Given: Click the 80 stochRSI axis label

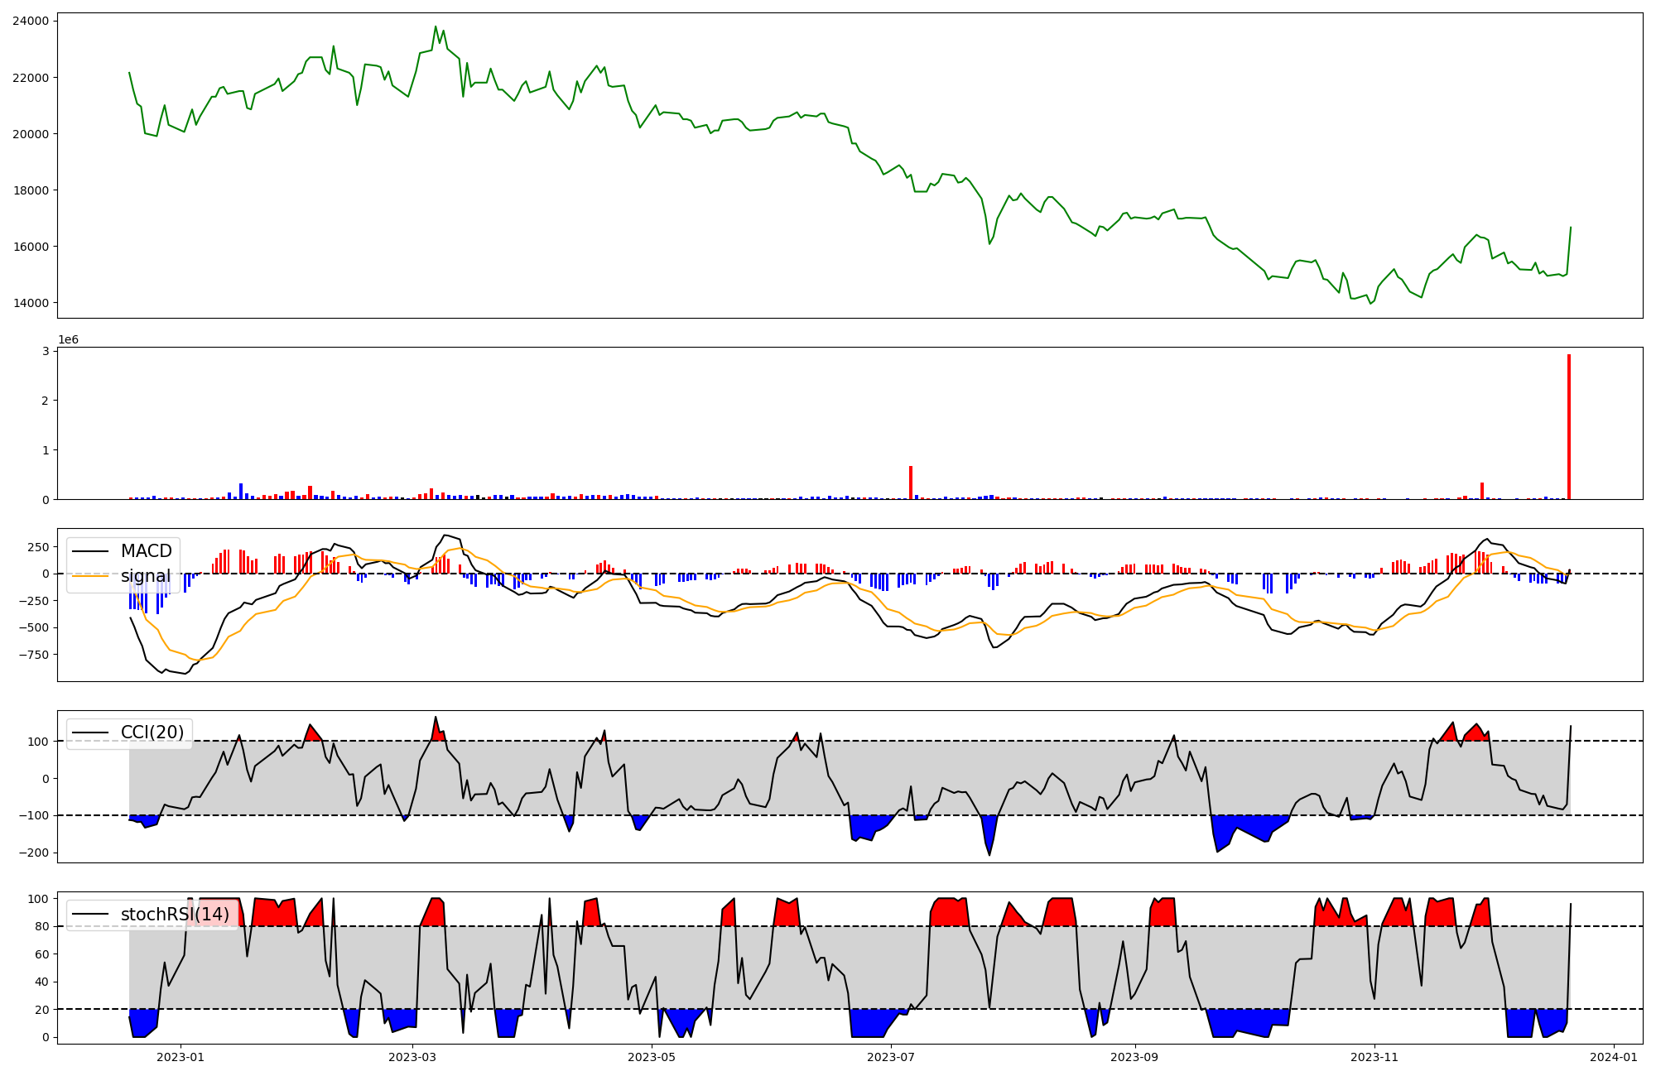Looking at the screenshot, I should click(x=42, y=926).
